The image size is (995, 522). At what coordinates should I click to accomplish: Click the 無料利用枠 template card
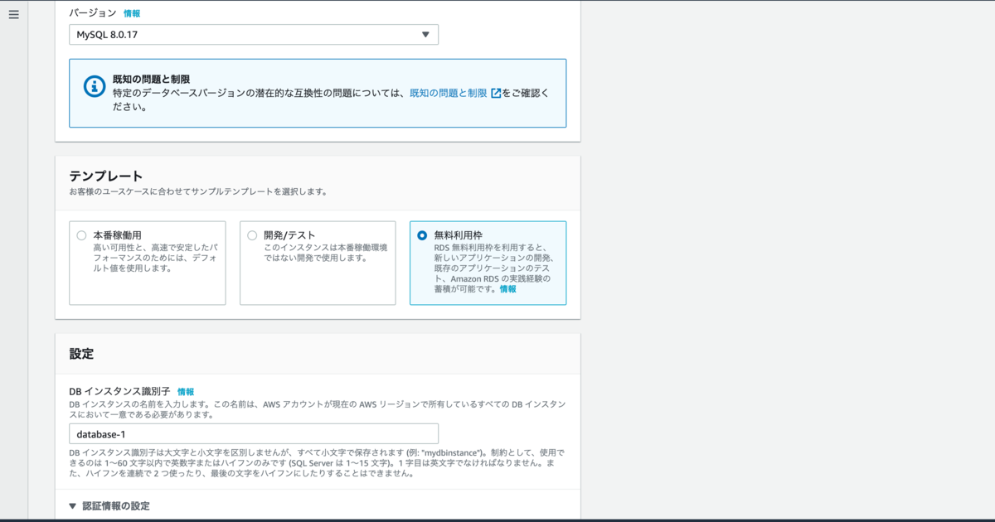click(488, 263)
